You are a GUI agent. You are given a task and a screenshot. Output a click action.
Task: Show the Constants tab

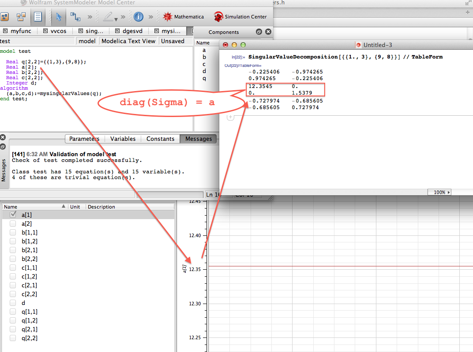[x=161, y=139]
